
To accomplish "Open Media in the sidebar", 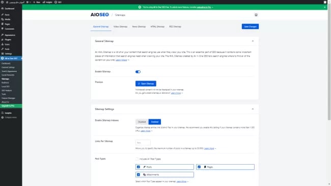I will tap(6, 19).
